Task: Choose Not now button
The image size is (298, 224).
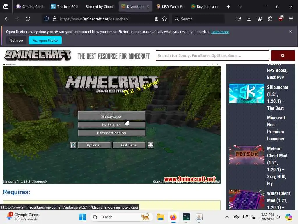Action: coord(16,40)
